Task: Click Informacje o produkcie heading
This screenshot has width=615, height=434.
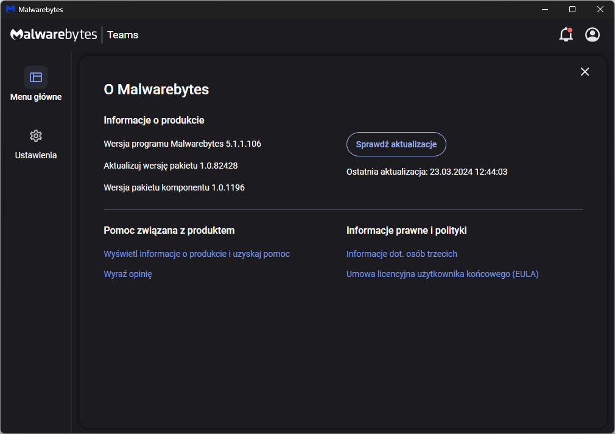Action: [x=153, y=121]
